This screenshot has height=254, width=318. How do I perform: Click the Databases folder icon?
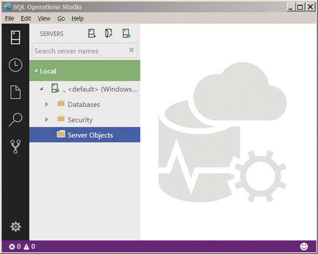(61, 103)
